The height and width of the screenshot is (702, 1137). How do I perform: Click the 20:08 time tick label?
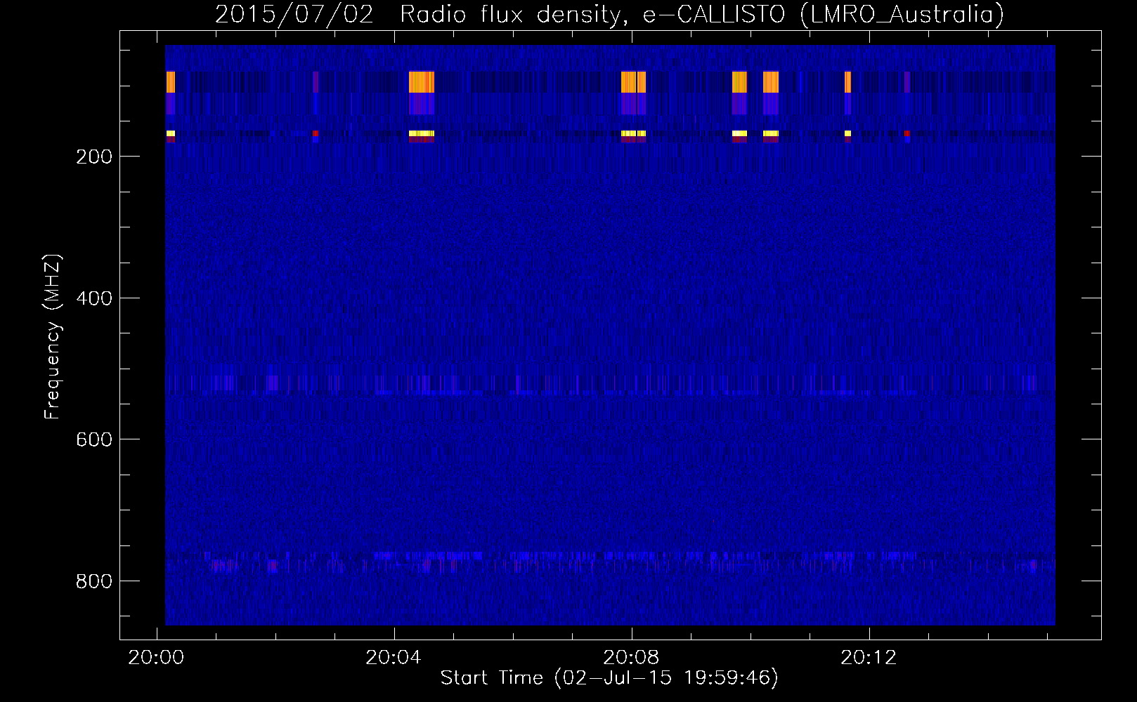click(x=632, y=658)
